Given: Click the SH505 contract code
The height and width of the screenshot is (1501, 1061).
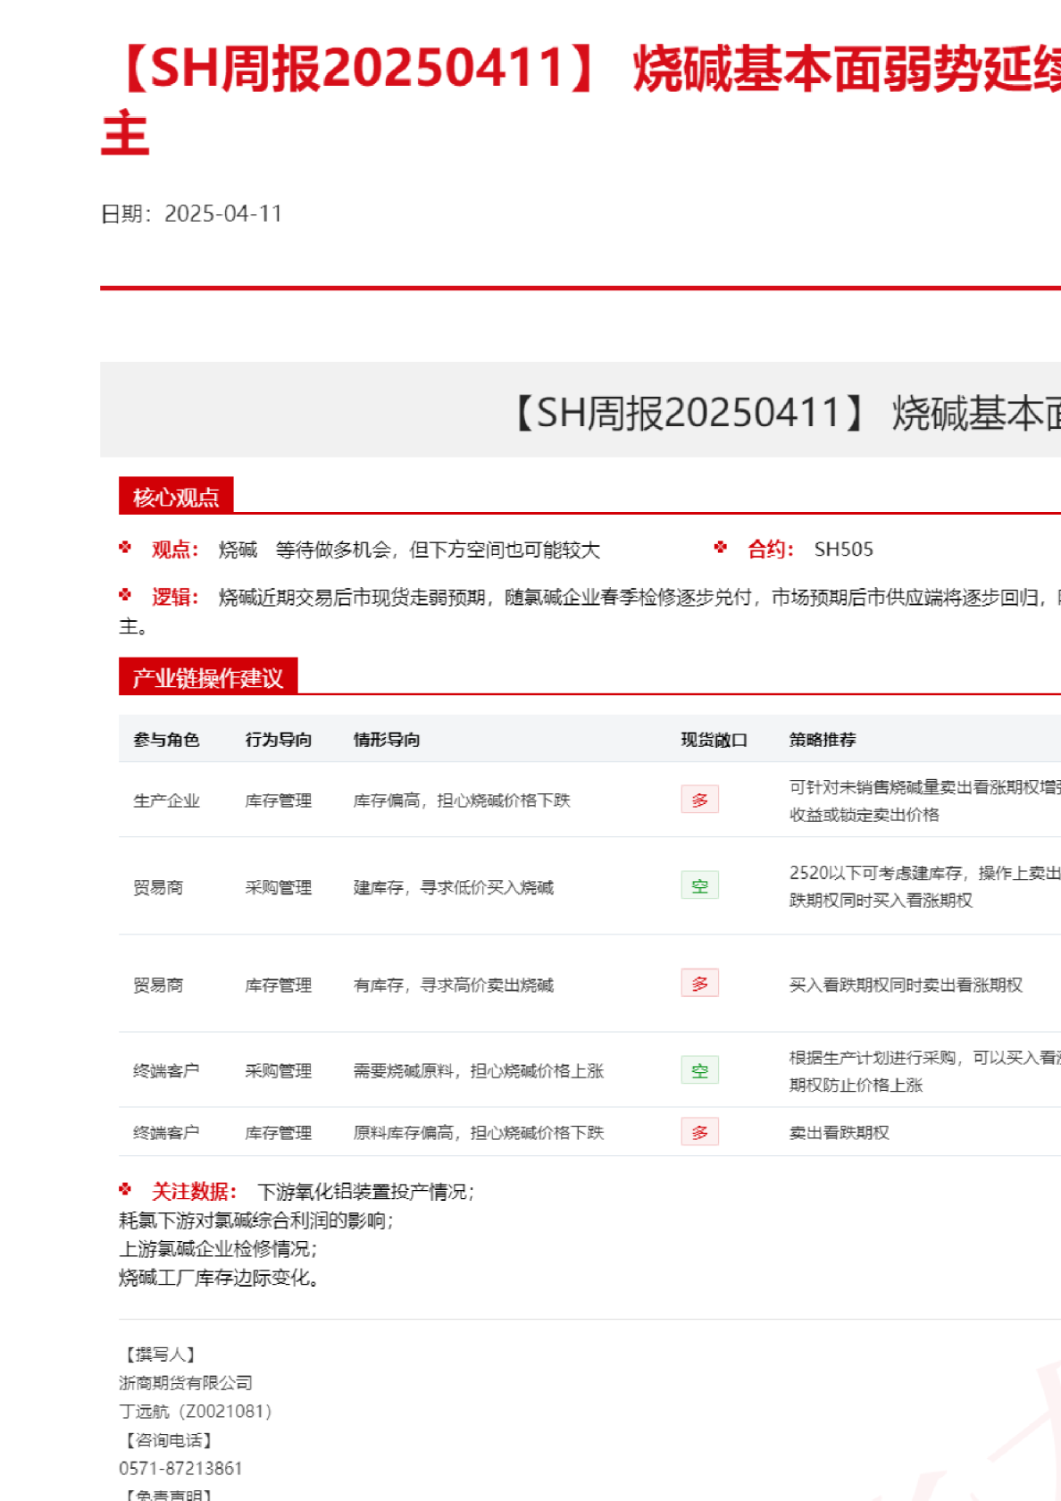Looking at the screenshot, I should [x=843, y=549].
